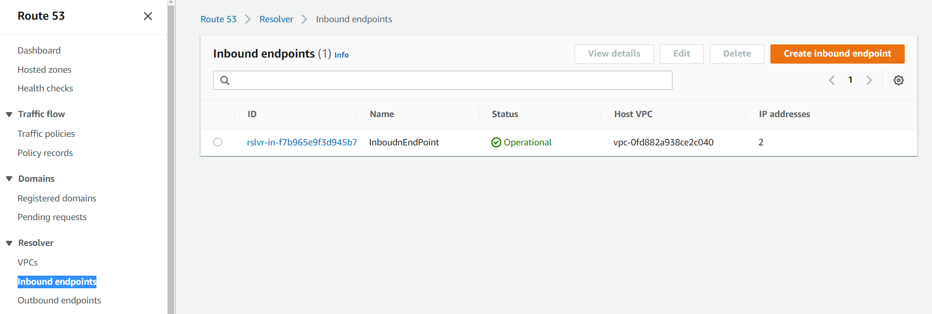Collapse the Resolver section
932x314 pixels.
tap(9, 243)
